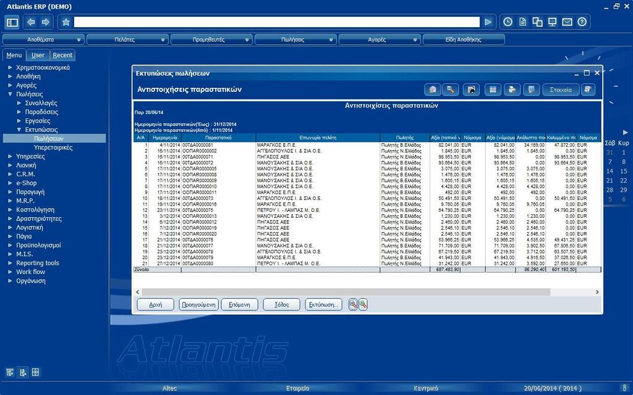Viewport: 633px width, 395px height.
Task: Click the Επόμενη button
Action: click(x=239, y=305)
